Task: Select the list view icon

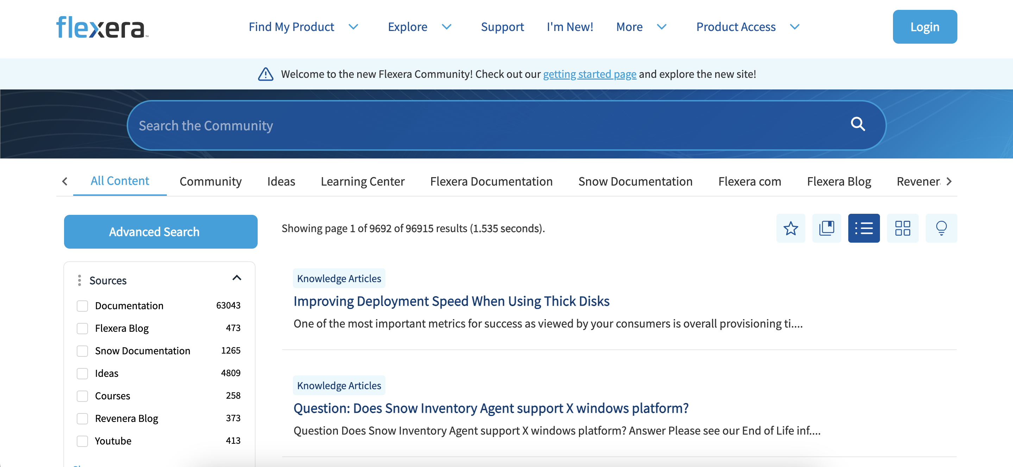Action: (864, 228)
